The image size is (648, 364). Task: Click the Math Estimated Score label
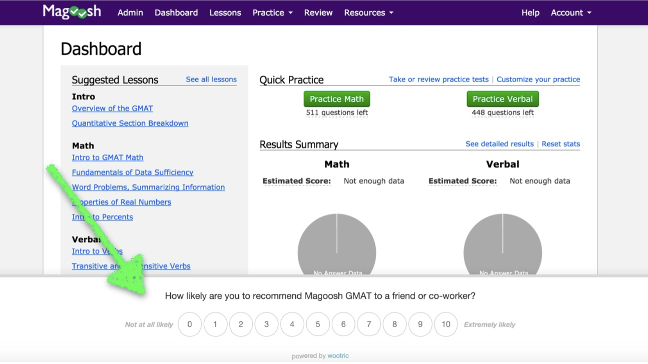pos(297,181)
